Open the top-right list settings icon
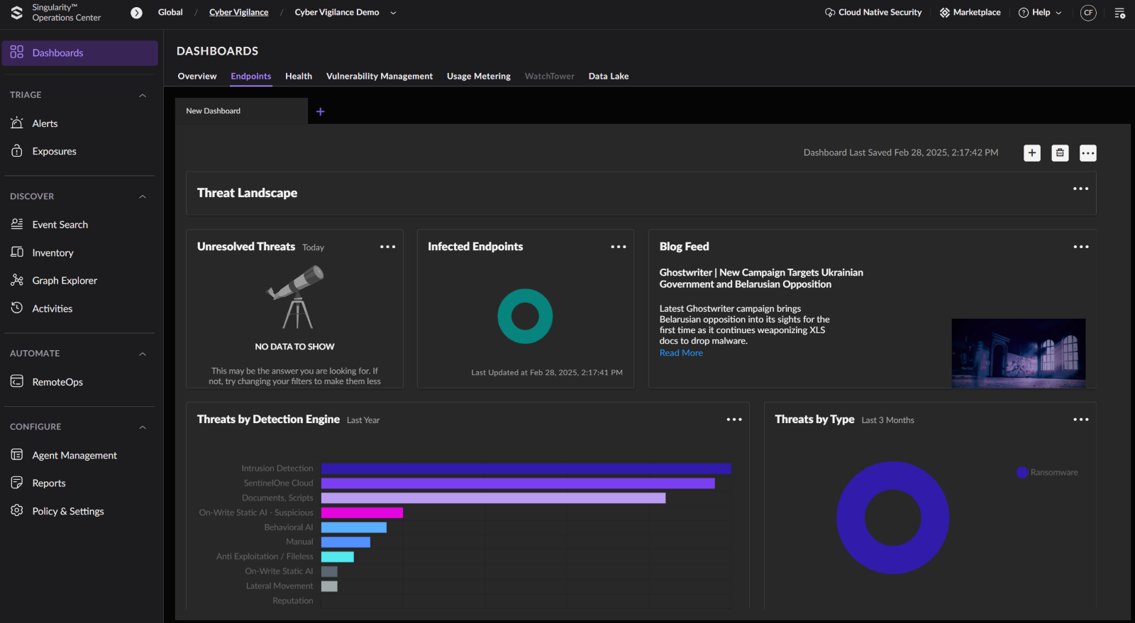 [x=1119, y=13]
